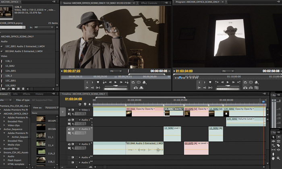Toggle Snap in Timeline panel

tap(80, 104)
